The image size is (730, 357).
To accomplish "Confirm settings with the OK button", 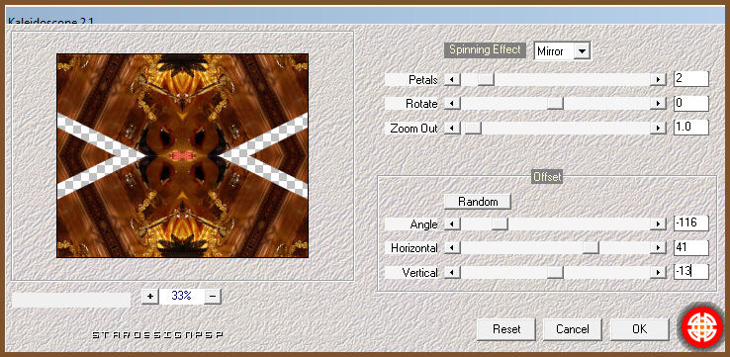I will click(639, 329).
